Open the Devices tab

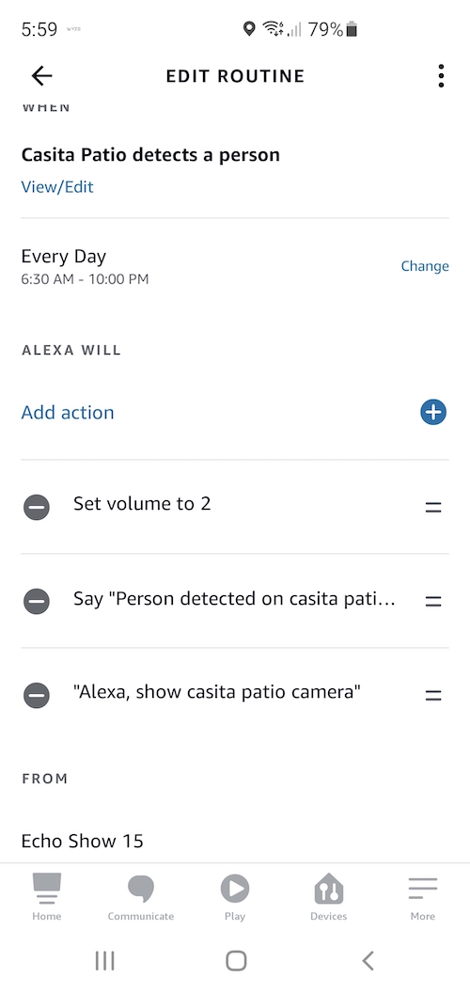click(329, 897)
